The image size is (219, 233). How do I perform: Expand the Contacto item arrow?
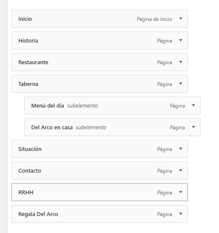[x=181, y=170]
